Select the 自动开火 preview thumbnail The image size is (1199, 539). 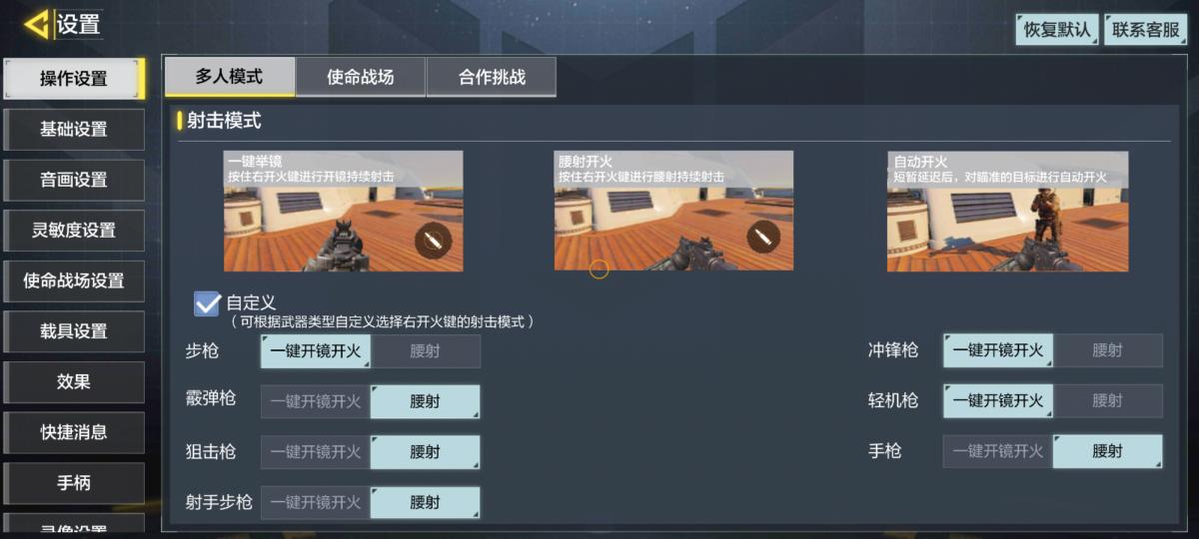(1008, 211)
